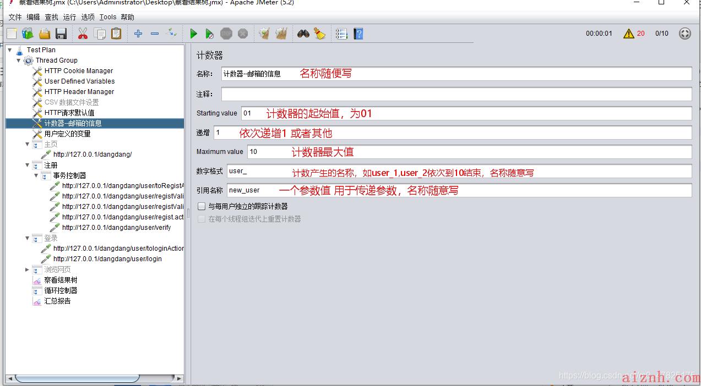This screenshot has width=701, height=386.
Task: Select HTTP Cookie Manager in tree
Action: pos(78,71)
